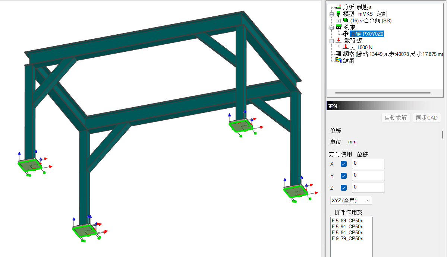Select face entry F 5: 84_CP50x
Viewport: 447px width, 257px height.
click(347, 232)
